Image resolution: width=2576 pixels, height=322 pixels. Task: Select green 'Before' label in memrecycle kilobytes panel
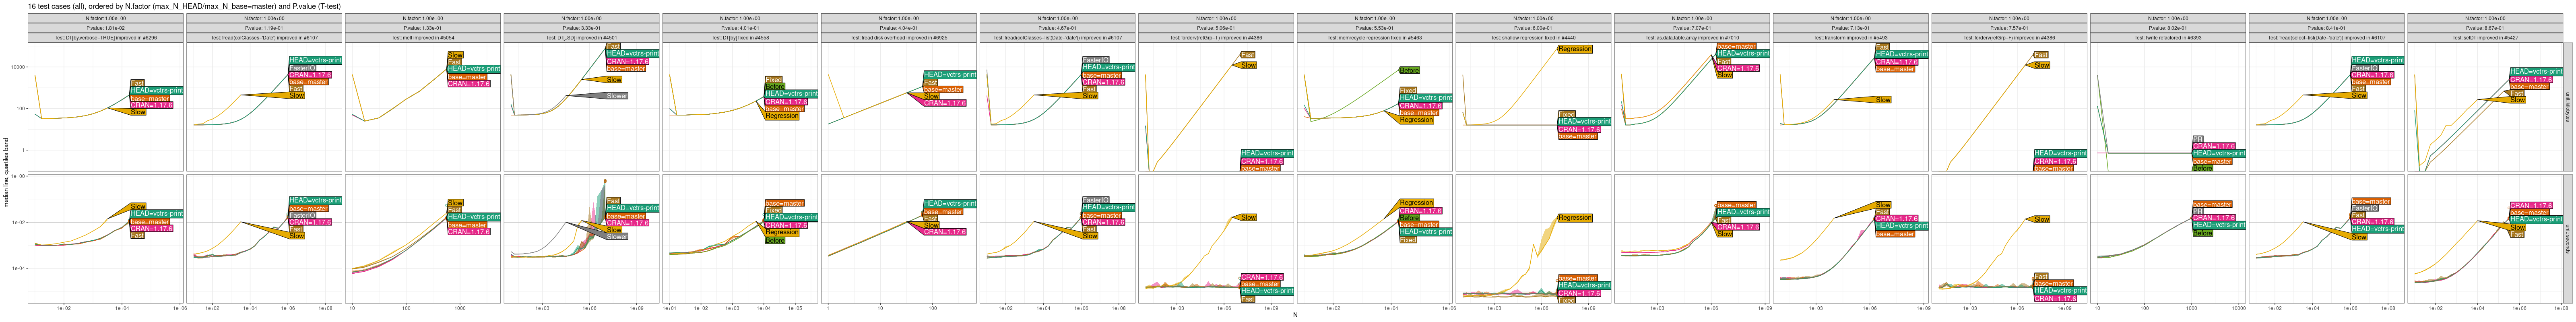point(1409,71)
